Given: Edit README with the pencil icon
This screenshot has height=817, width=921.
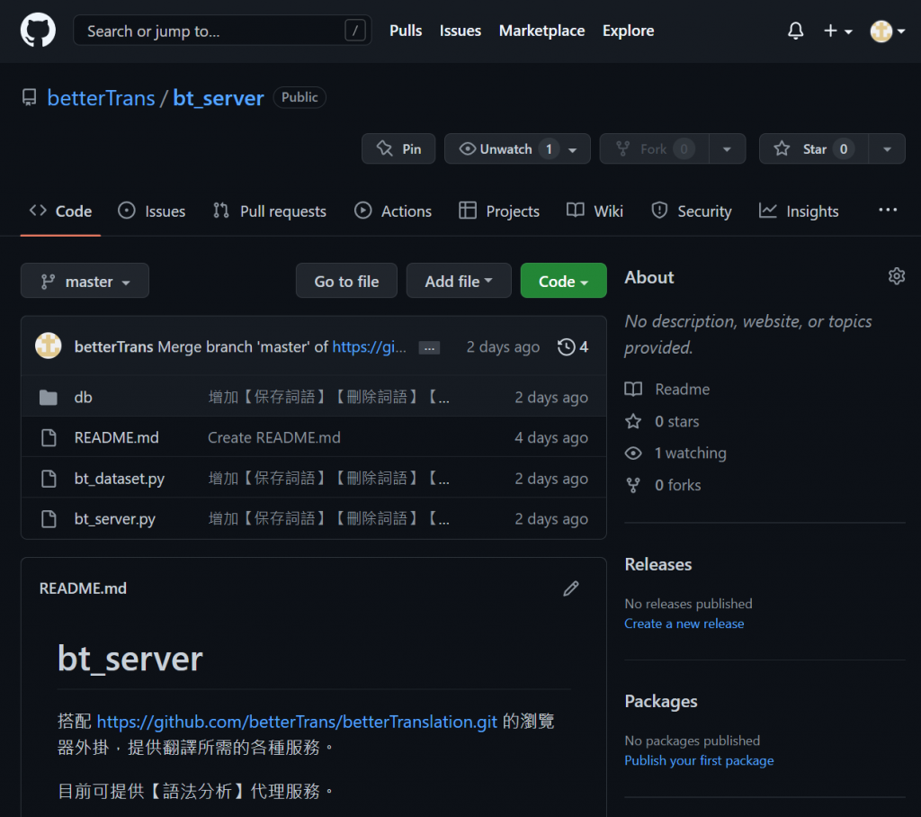Looking at the screenshot, I should 571,588.
